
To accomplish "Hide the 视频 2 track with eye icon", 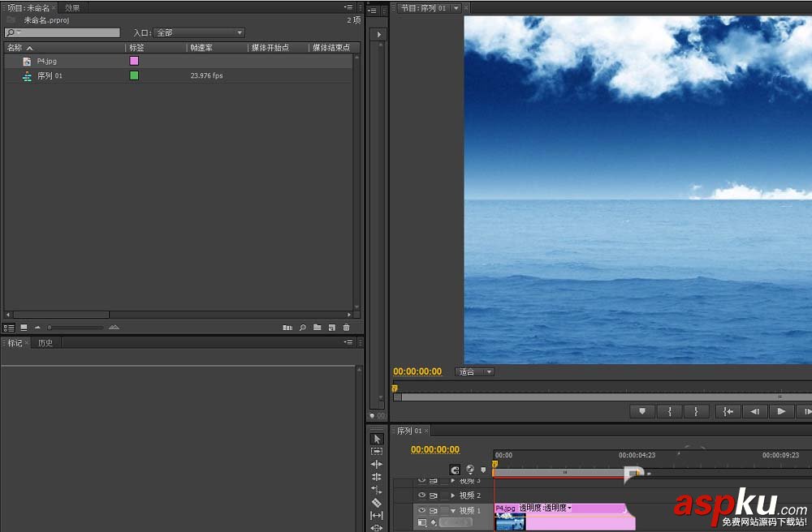I will [421, 496].
